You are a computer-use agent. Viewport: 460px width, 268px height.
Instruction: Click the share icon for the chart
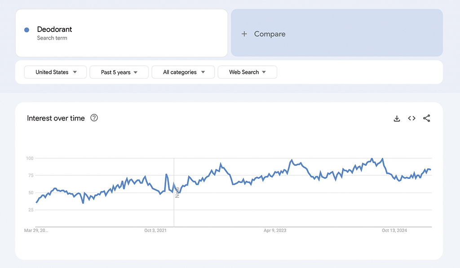[x=426, y=118]
